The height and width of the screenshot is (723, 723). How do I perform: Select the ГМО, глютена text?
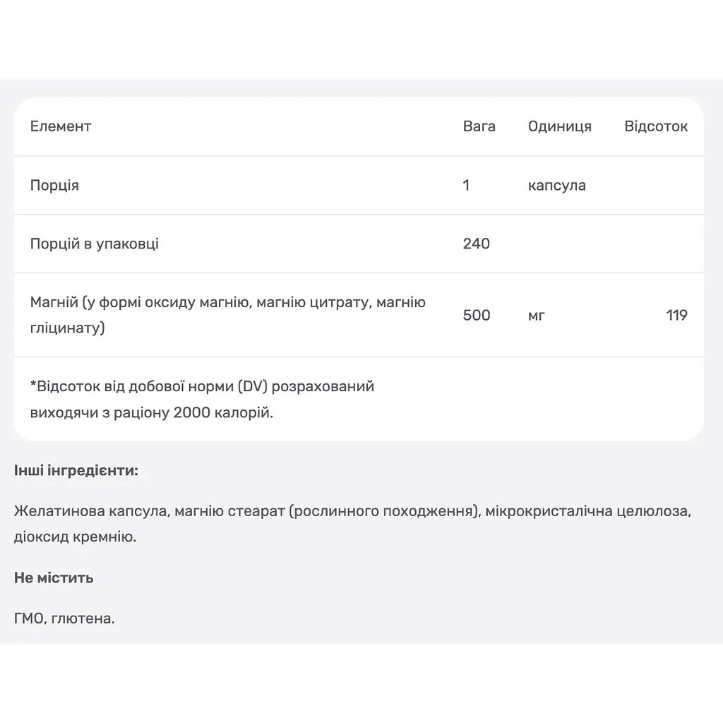tap(64, 619)
